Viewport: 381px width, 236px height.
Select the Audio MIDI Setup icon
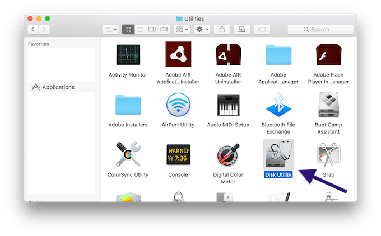click(228, 105)
